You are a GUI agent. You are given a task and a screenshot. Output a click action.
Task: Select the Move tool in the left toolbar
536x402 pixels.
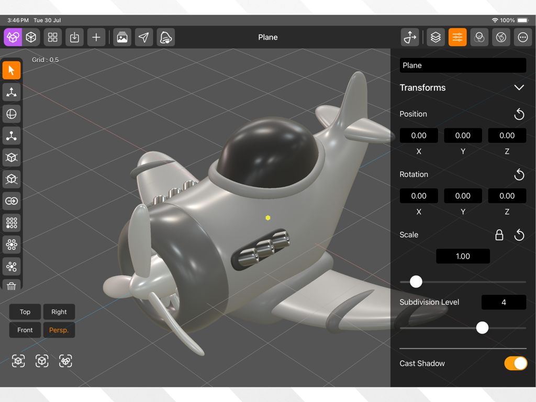point(12,92)
